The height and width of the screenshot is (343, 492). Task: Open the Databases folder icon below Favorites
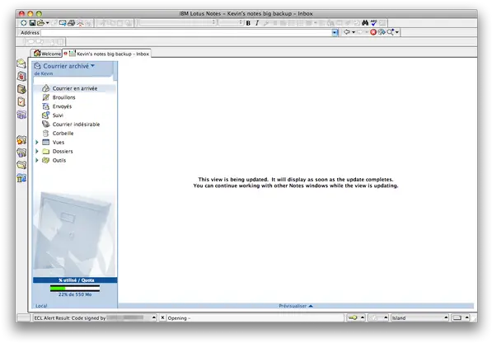21,153
